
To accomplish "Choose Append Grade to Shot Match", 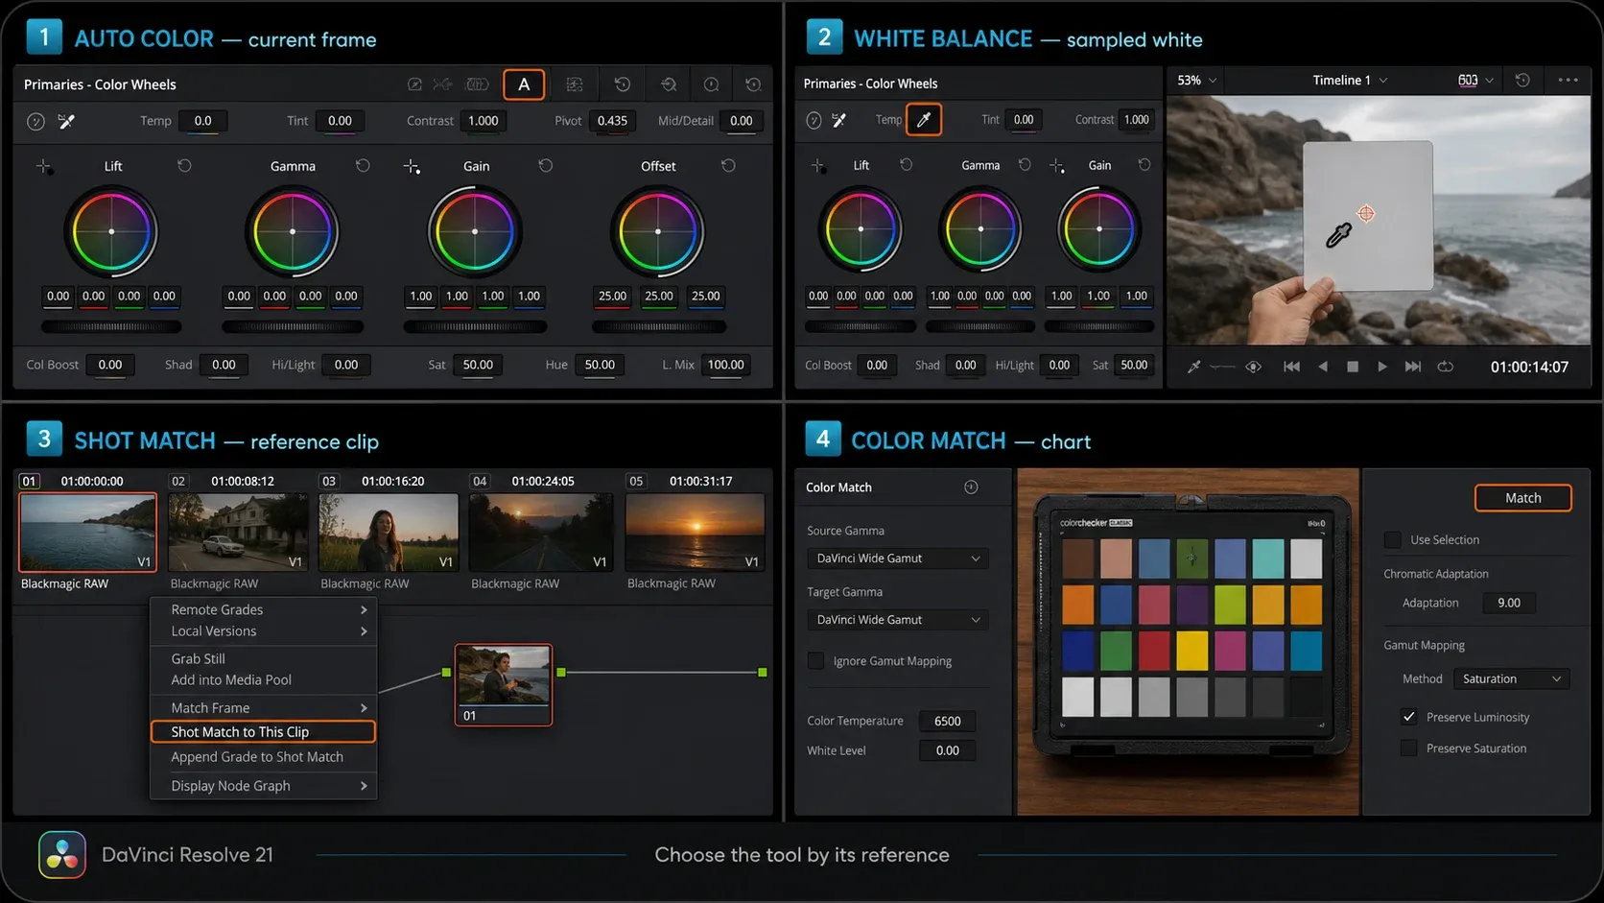I will coord(264,757).
